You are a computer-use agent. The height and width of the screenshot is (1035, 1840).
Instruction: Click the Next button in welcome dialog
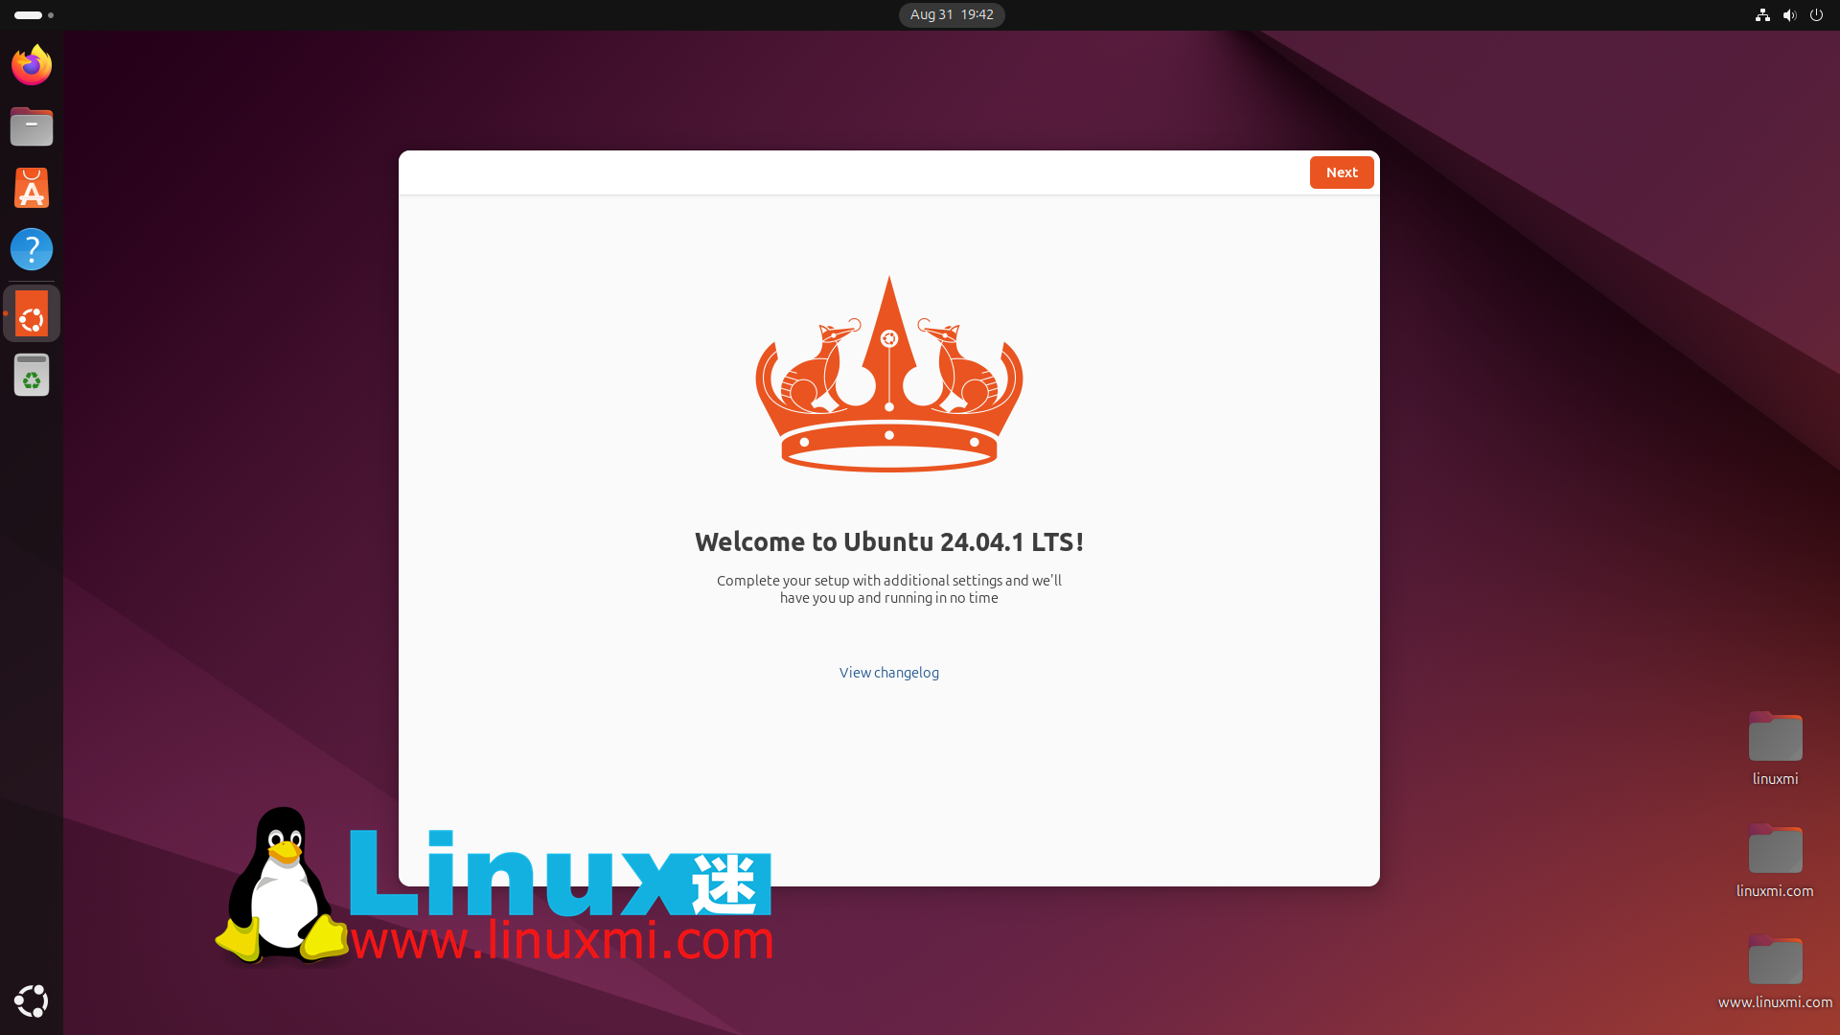click(x=1342, y=172)
